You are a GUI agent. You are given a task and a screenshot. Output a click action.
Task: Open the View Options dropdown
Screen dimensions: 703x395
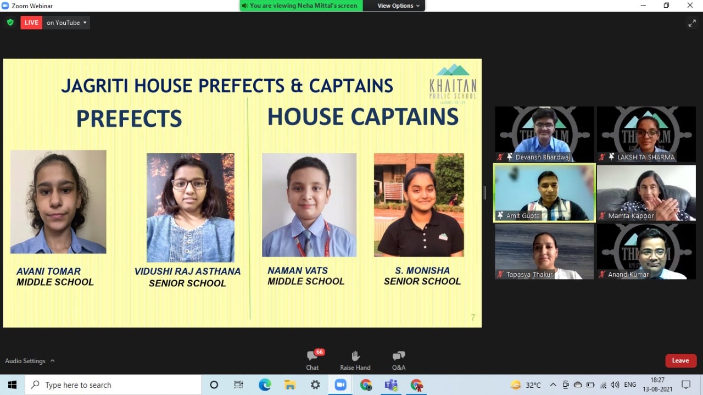pyautogui.click(x=398, y=5)
